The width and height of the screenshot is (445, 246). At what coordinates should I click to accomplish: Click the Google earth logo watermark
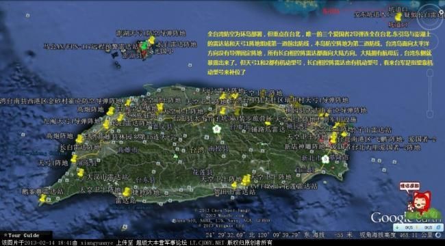[407, 217]
